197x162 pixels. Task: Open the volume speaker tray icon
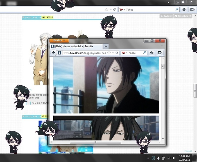click(x=174, y=158)
